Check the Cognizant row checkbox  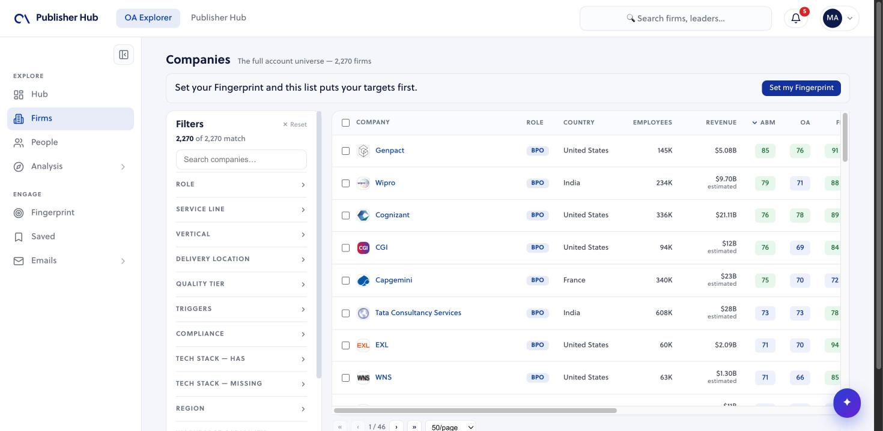pos(345,216)
